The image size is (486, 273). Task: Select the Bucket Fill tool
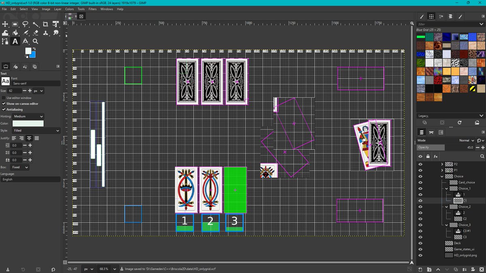click(15, 33)
